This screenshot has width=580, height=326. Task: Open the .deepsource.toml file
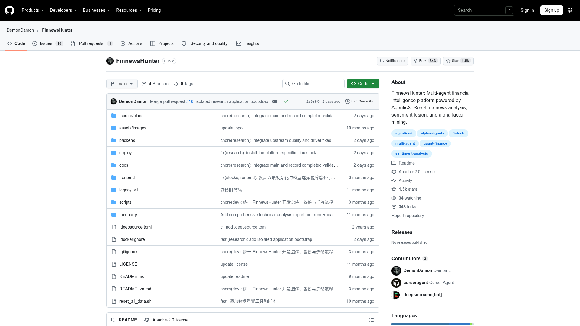point(135,227)
